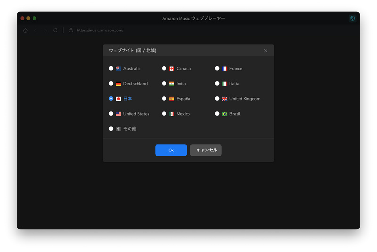Navigate back with the left arrow
Image resolution: width=377 pixels, height=252 pixels.
click(x=35, y=31)
